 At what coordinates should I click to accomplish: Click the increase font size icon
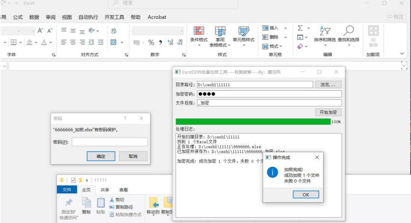coord(40,31)
